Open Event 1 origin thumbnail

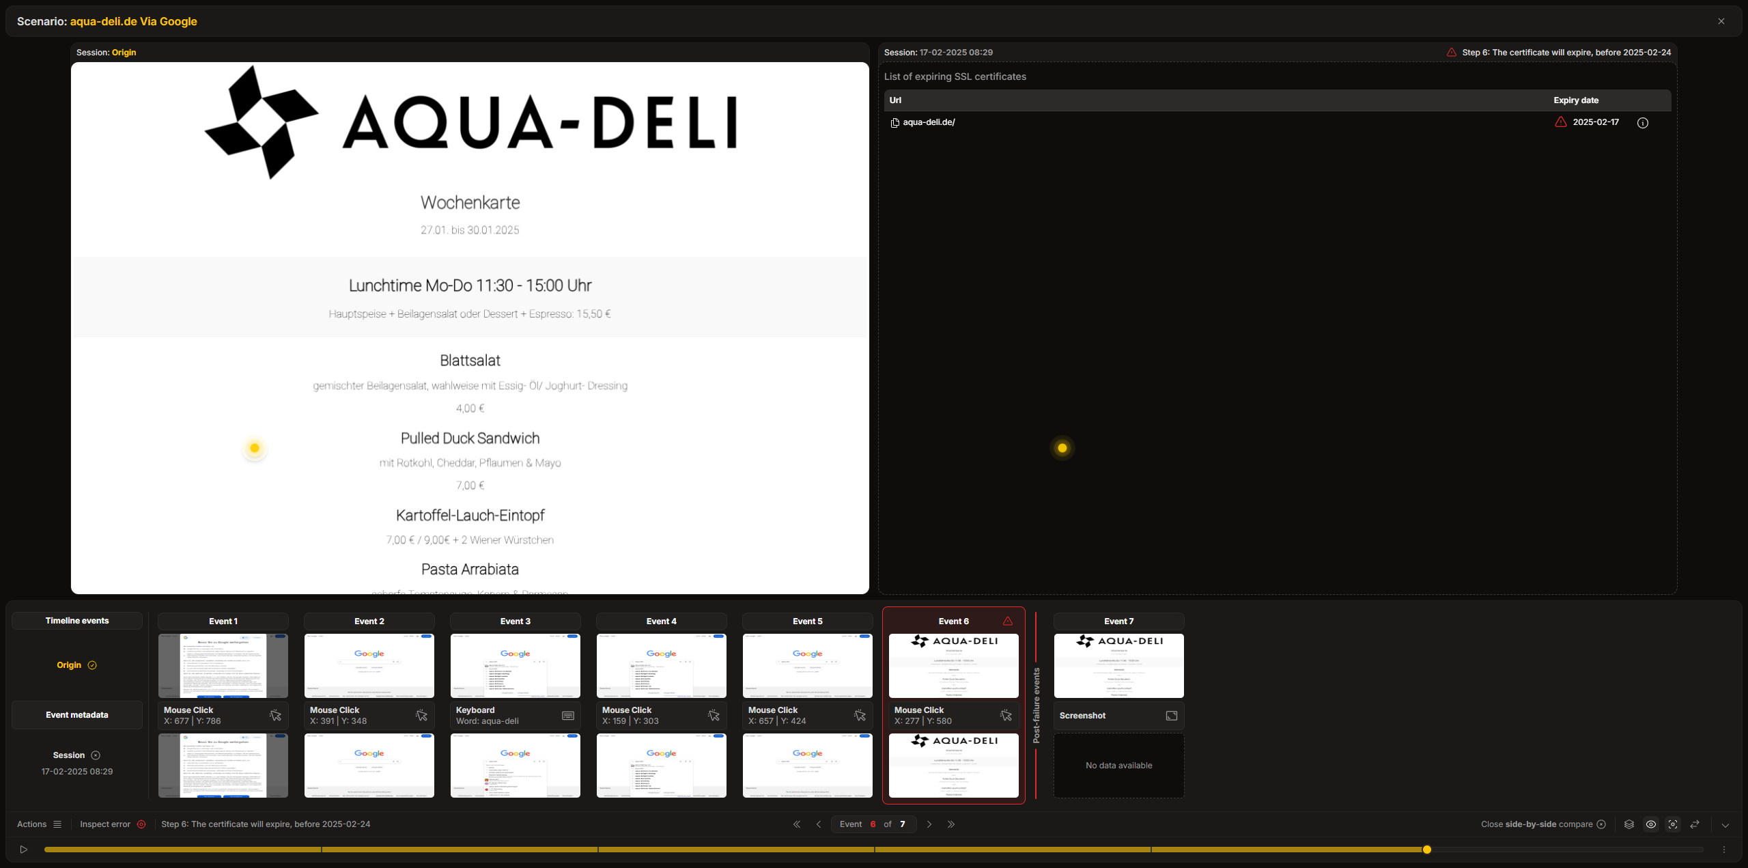tap(223, 666)
